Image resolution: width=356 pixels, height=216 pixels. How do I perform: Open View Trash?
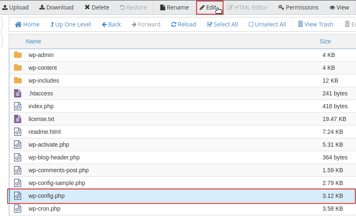pyautogui.click(x=315, y=24)
